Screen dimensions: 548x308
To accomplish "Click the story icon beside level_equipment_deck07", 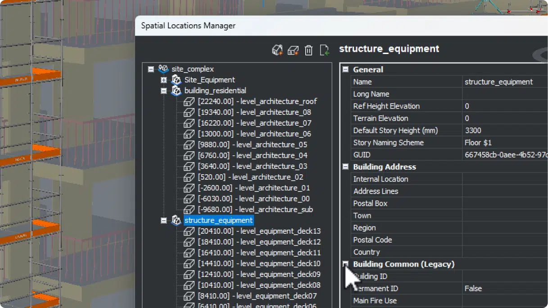I will pos(189,296).
